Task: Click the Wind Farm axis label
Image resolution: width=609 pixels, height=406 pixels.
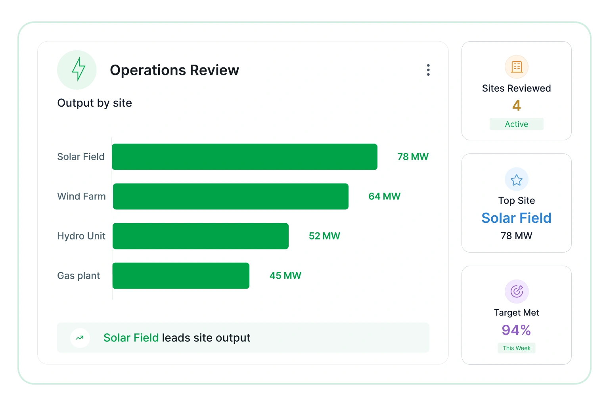Action: 81,196
